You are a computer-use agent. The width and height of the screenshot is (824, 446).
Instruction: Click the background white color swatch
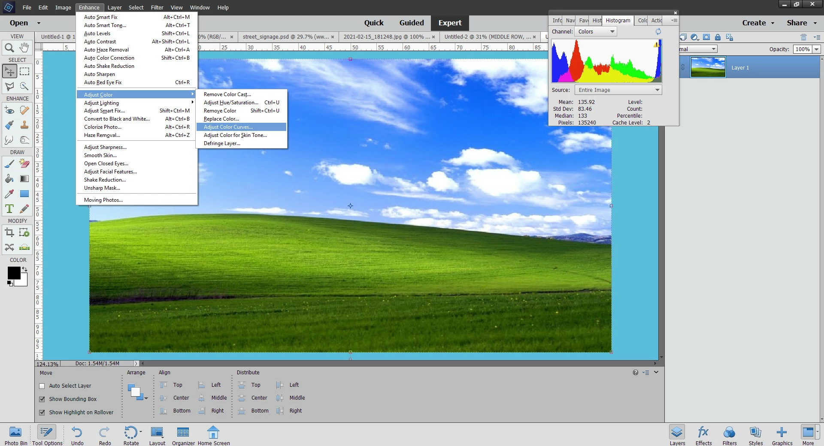[22, 281]
